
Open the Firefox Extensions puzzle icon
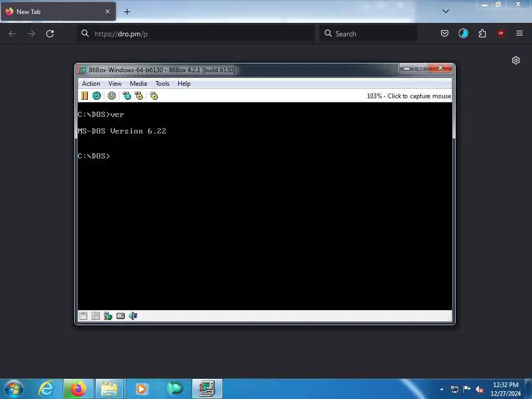pos(482,33)
